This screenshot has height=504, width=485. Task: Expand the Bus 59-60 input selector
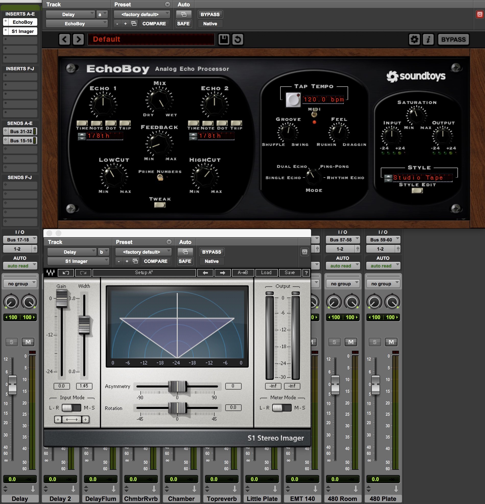click(x=383, y=240)
